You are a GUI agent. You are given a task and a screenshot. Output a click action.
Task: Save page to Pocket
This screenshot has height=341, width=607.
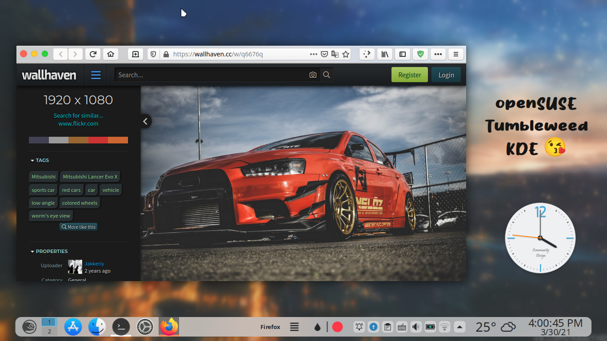tap(324, 54)
